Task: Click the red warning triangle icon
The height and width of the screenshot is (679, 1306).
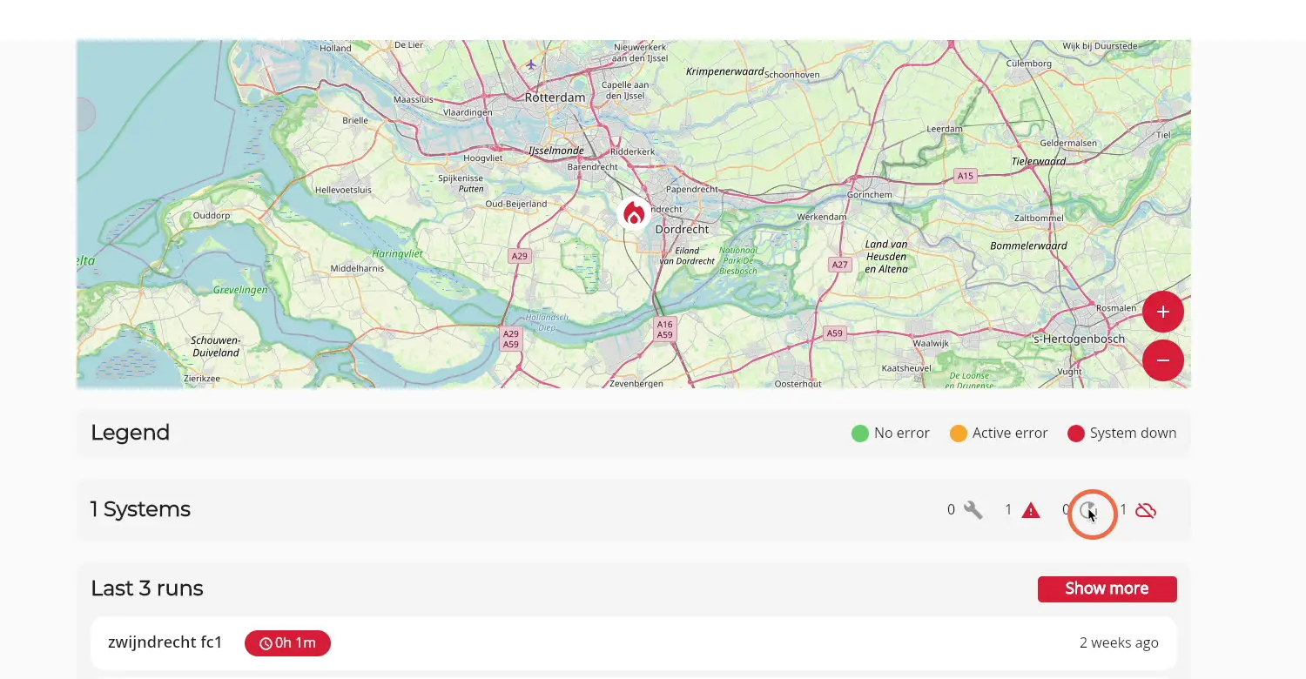Action: coord(1031,510)
